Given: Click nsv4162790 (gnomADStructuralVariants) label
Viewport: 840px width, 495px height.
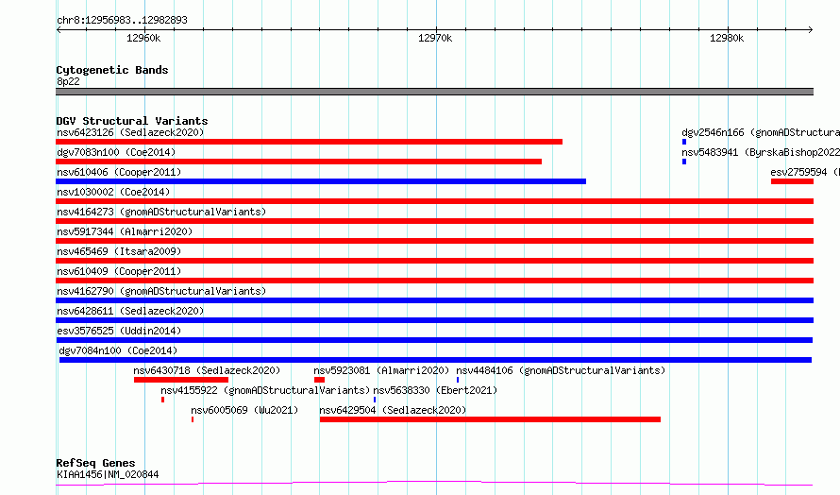Looking at the screenshot, I should pyautogui.click(x=161, y=291).
